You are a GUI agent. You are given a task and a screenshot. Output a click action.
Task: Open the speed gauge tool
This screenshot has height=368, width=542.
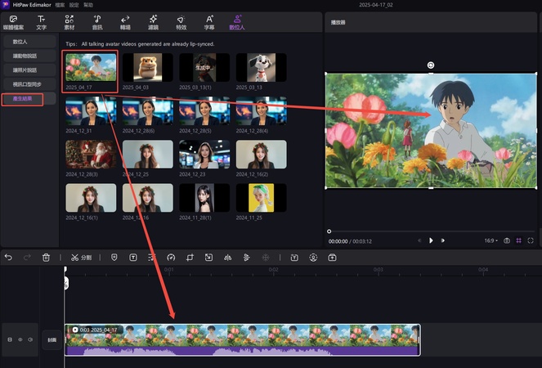click(171, 258)
